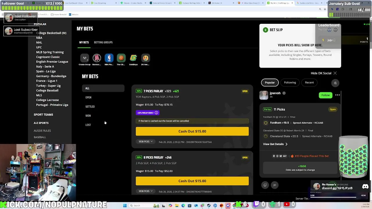Open AUSSIE RULES in the A-Z sports list

point(42,131)
